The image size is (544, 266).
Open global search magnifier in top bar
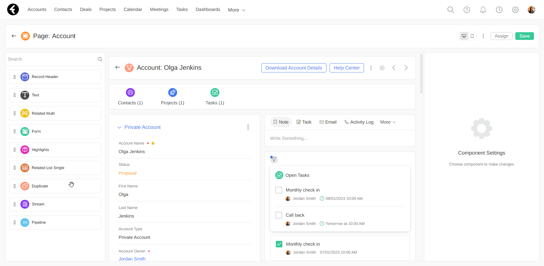click(451, 10)
